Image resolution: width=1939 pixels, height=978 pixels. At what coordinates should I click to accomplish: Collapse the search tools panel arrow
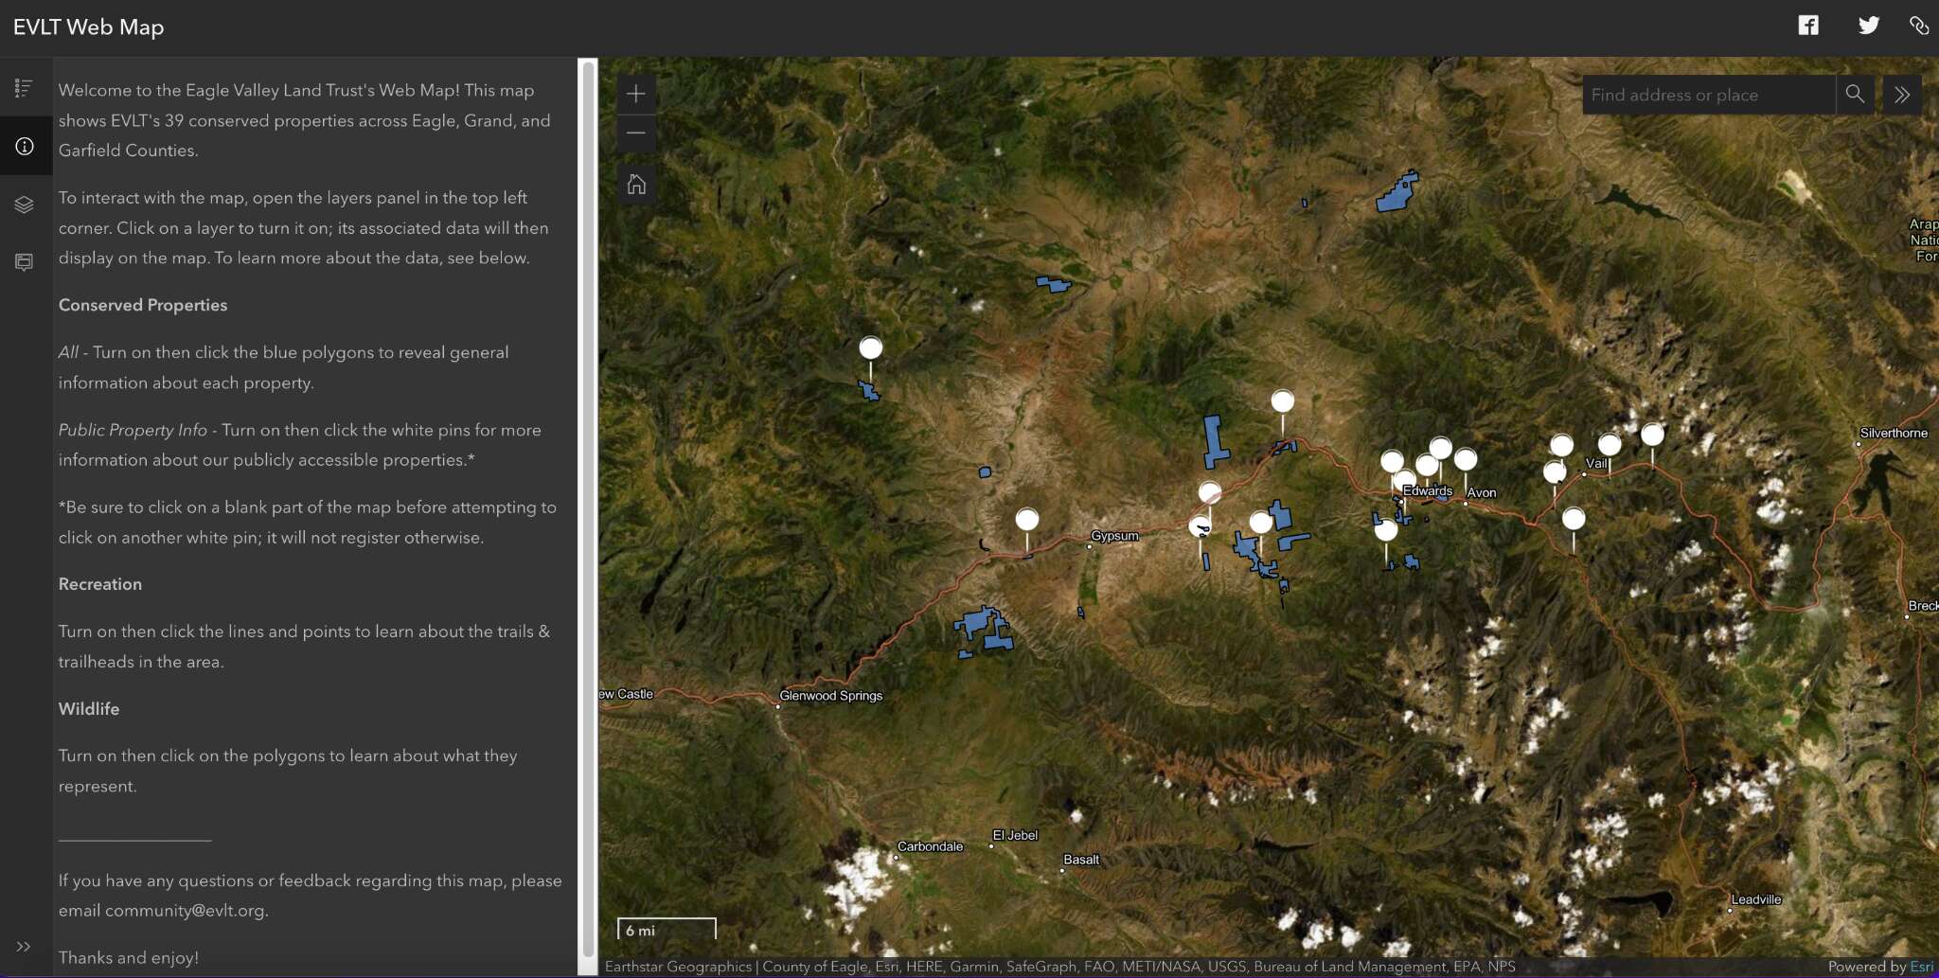(x=1902, y=95)
